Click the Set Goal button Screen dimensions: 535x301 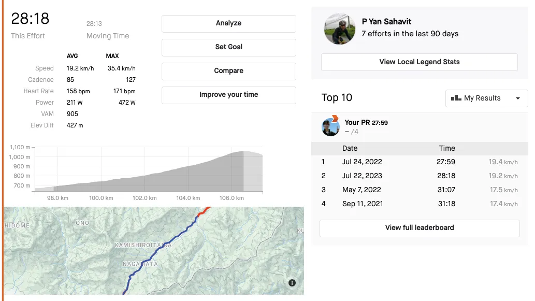(228, 47)
